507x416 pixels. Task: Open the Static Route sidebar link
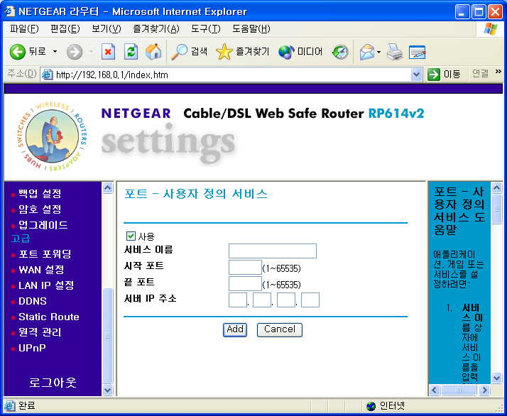pos(49,317)
